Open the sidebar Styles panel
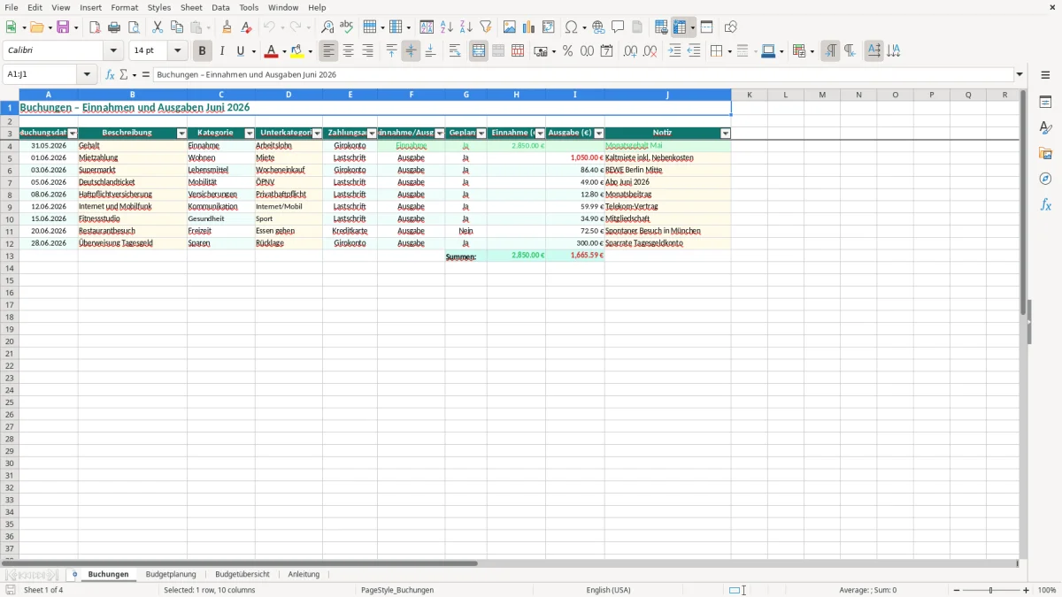Viewport: 1062px width, 597px height. 1045,127
